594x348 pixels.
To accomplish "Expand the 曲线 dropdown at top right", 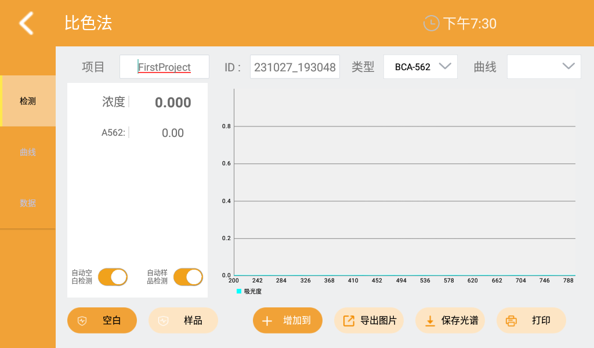I will click(544, 66).
